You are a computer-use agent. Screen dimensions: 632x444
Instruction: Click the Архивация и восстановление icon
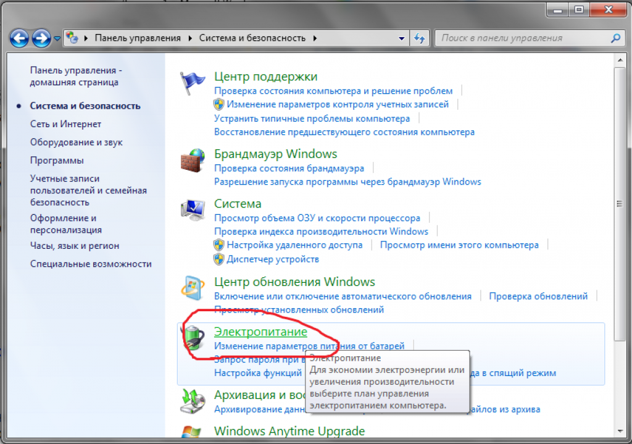point(193,401)
